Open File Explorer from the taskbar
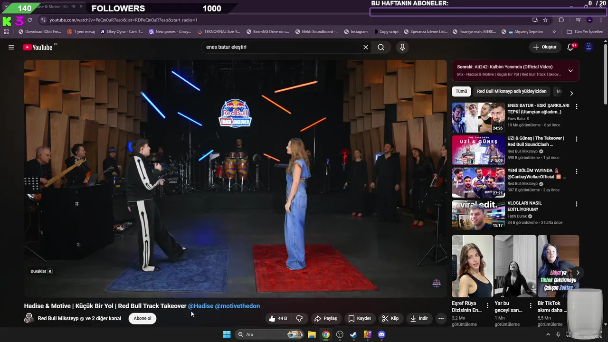Image resolution: width=608 pixels, height=342 pixels. point(312,334)
